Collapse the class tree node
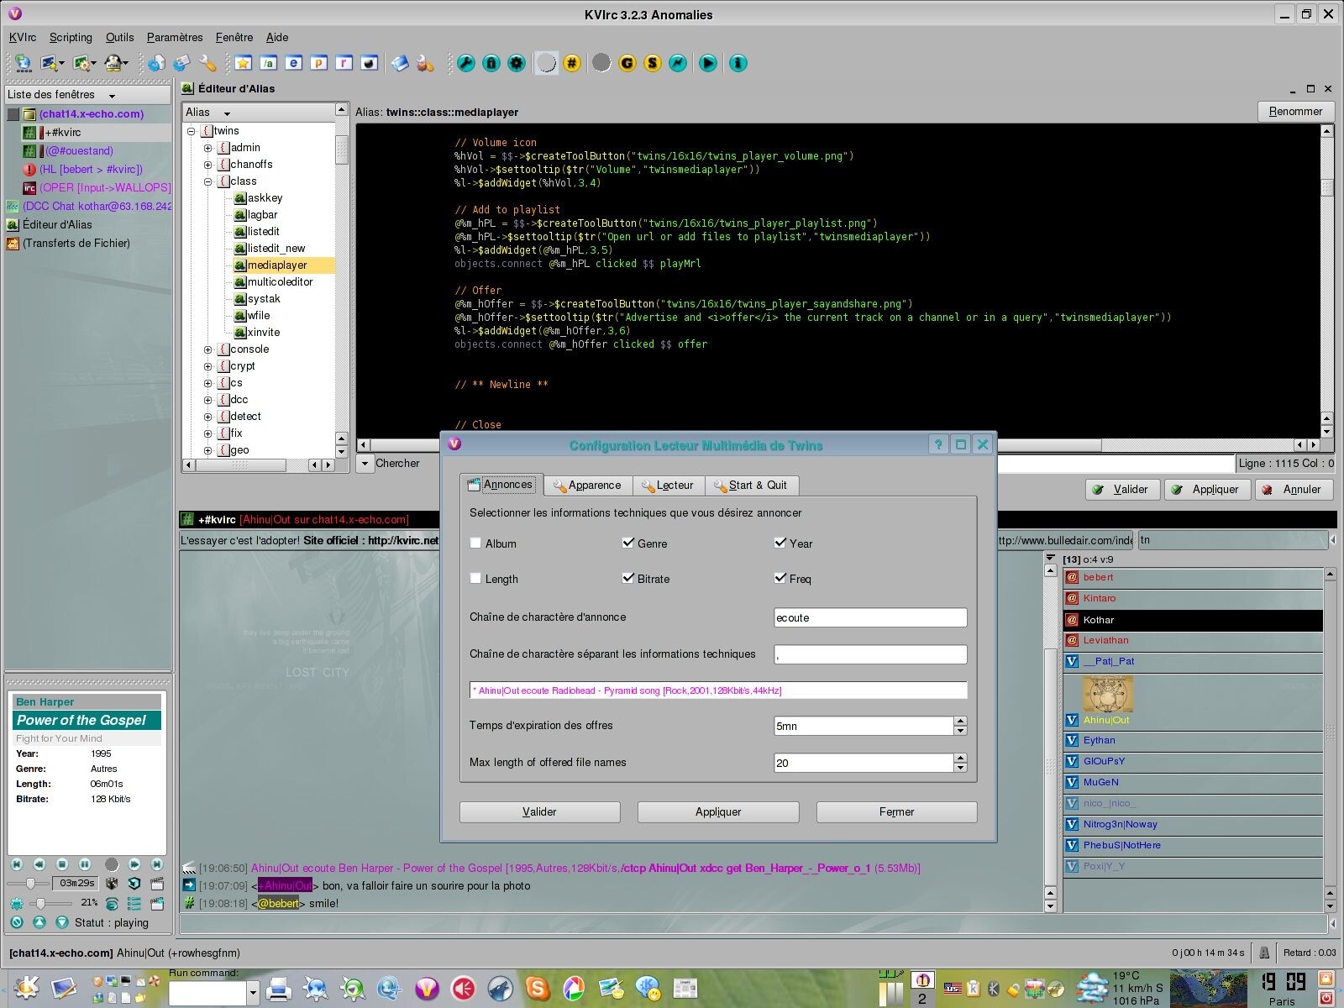 (208, 181)
